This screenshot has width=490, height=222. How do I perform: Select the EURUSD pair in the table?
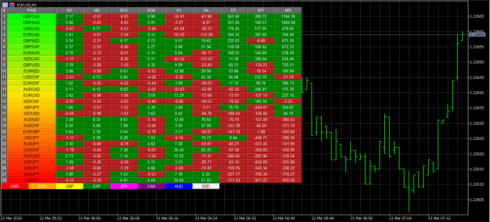point(31,95)
